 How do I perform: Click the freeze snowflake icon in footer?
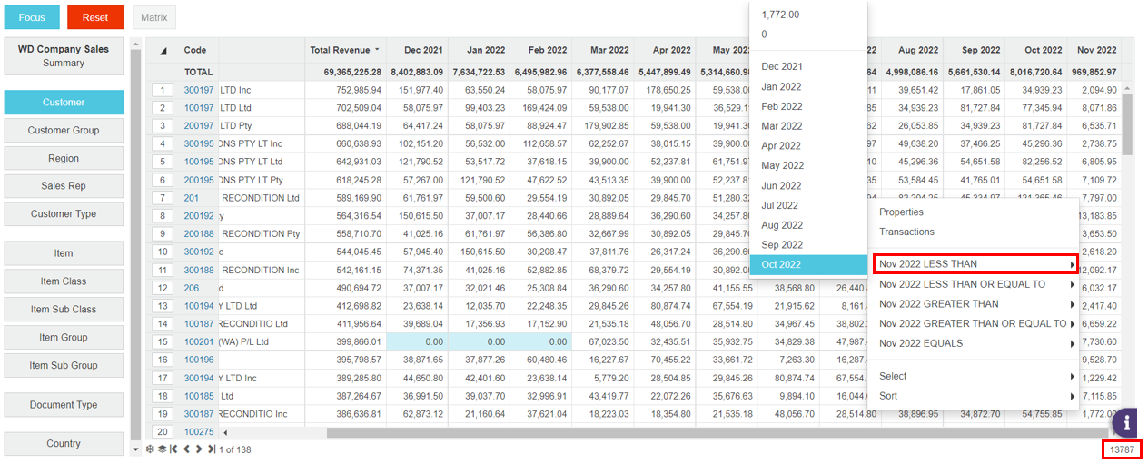[151, 449]
